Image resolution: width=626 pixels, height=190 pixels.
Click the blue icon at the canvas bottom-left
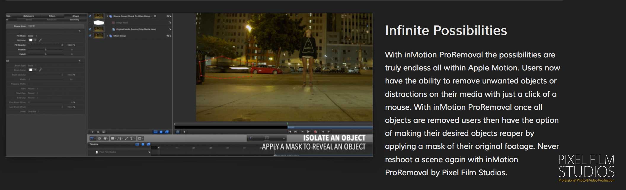178,132
